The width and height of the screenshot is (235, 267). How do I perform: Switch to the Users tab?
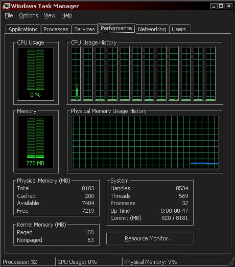179,29
